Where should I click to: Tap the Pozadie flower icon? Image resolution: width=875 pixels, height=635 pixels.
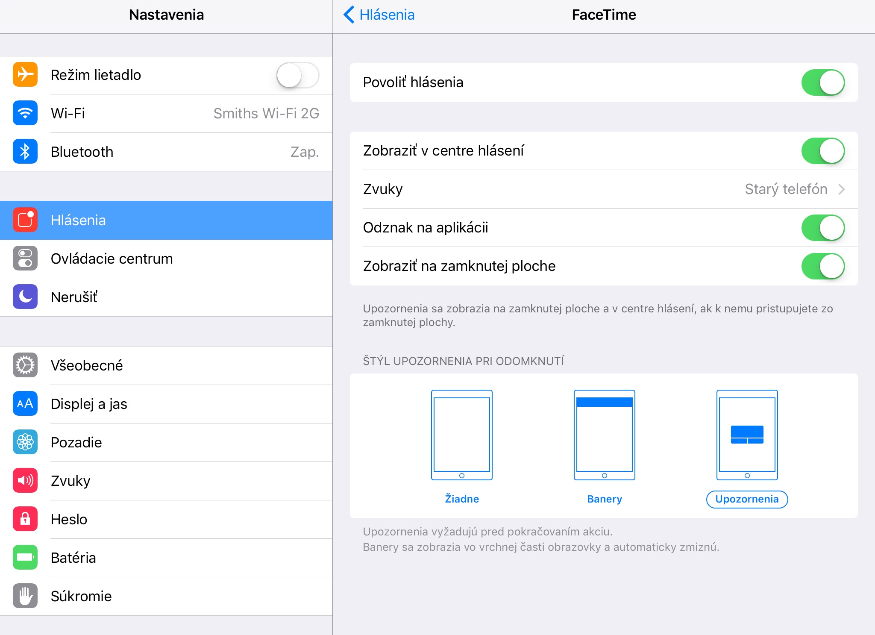pos(25,442)
